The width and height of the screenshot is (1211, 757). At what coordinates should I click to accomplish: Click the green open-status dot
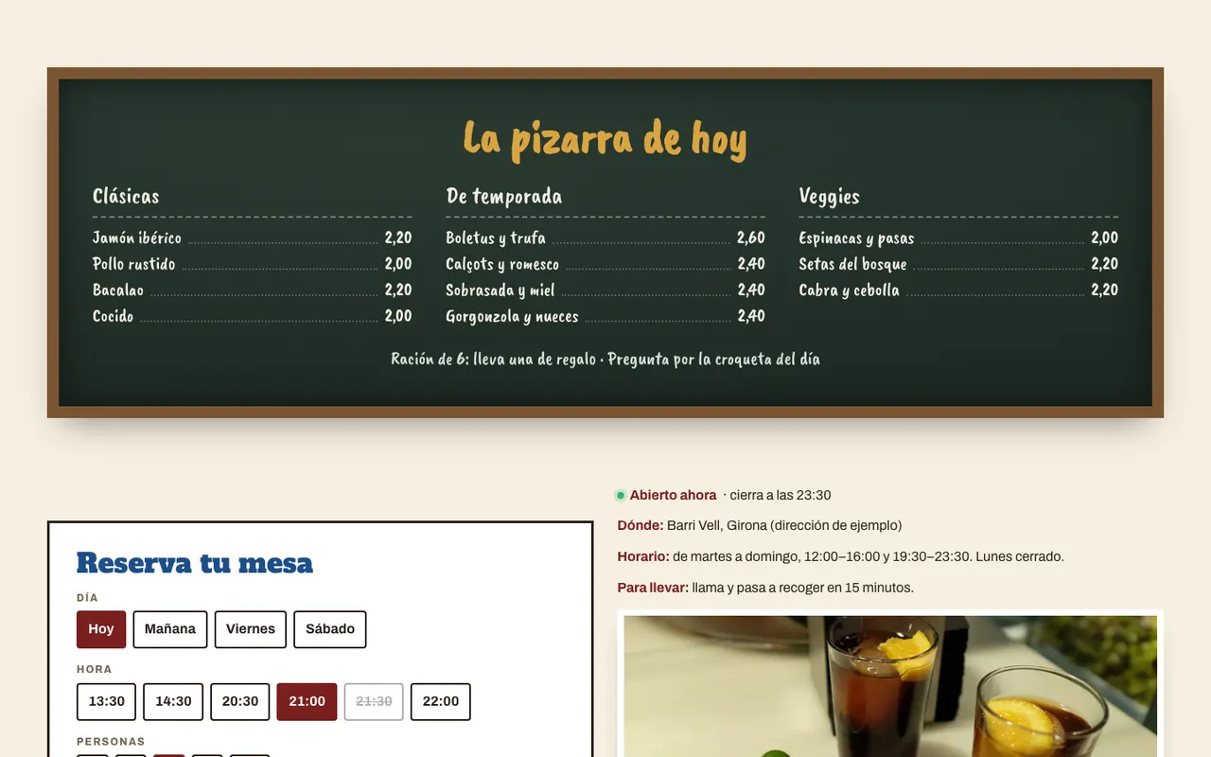tap(621, 495)
